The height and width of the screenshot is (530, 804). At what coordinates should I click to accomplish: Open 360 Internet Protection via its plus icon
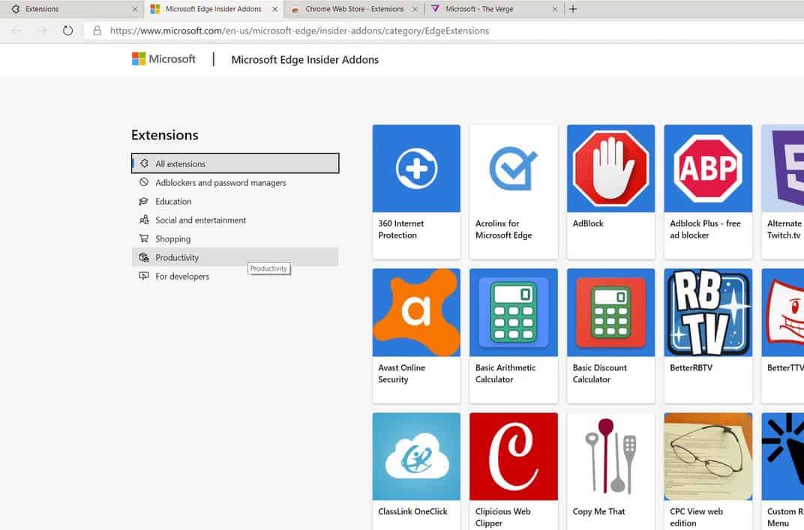tap(415, 168)
